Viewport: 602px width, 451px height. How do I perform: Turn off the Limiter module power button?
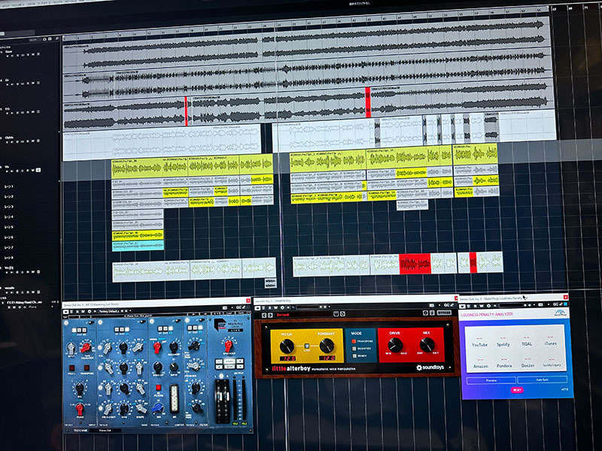coord(152,320)
